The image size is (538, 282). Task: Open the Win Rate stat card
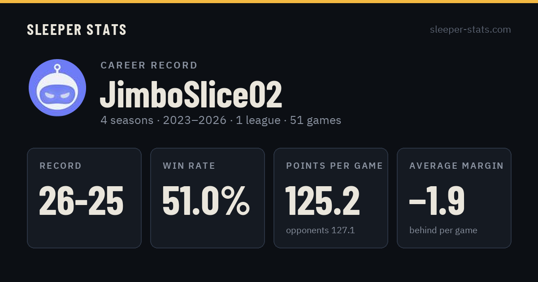pos(208,198)
